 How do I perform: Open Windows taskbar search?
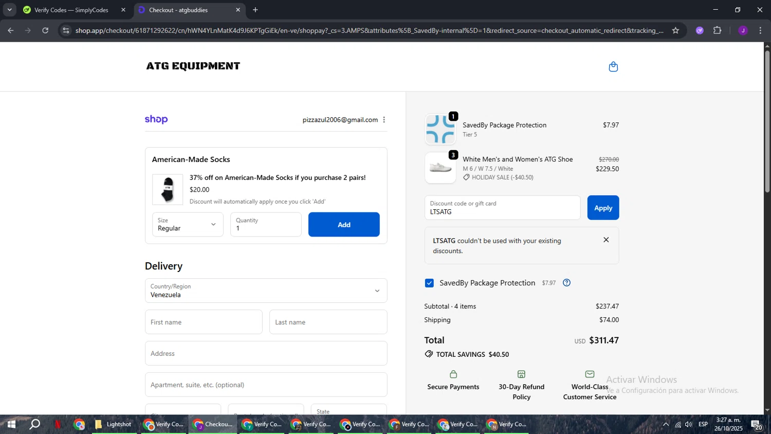coord(34,425)
